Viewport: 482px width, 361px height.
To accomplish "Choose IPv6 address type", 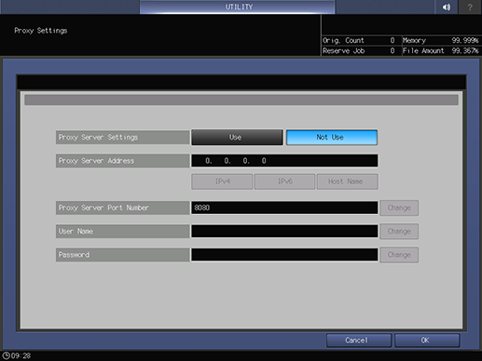I will (284, 181).
